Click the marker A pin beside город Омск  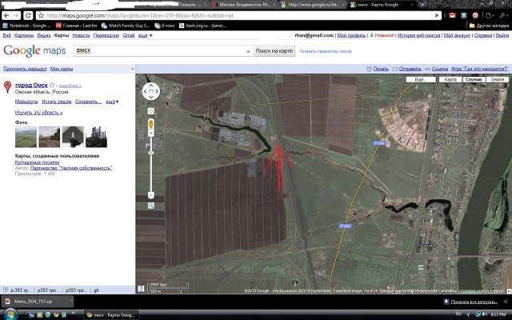[x=7, y=86]
